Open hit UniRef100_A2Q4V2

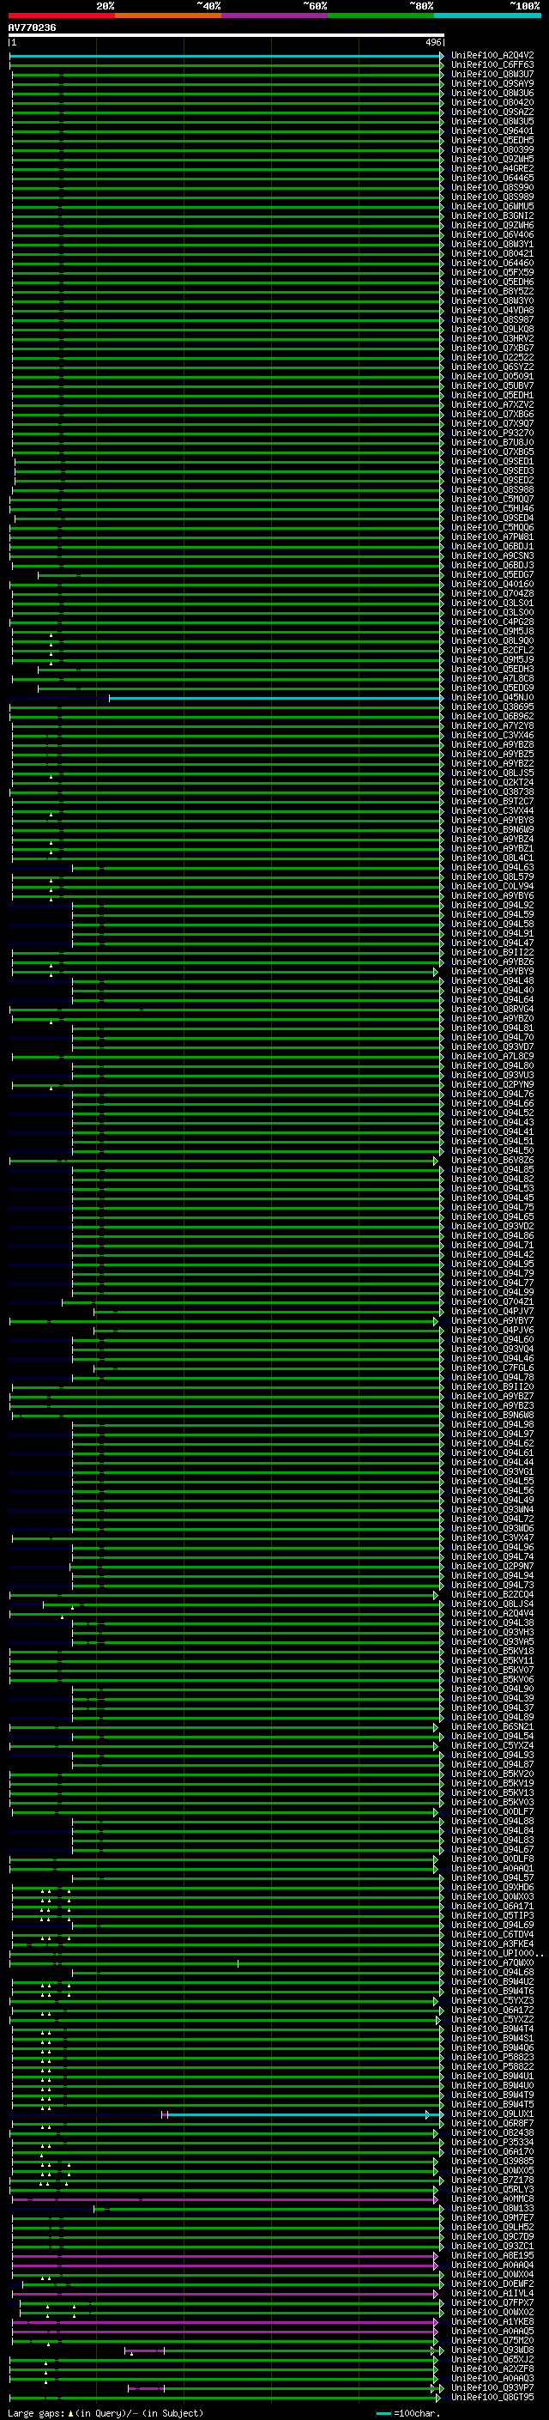click(492, 56)
